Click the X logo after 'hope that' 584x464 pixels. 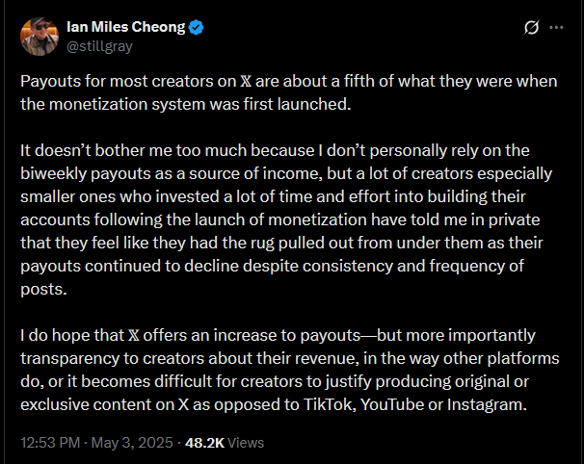(134, 336)
